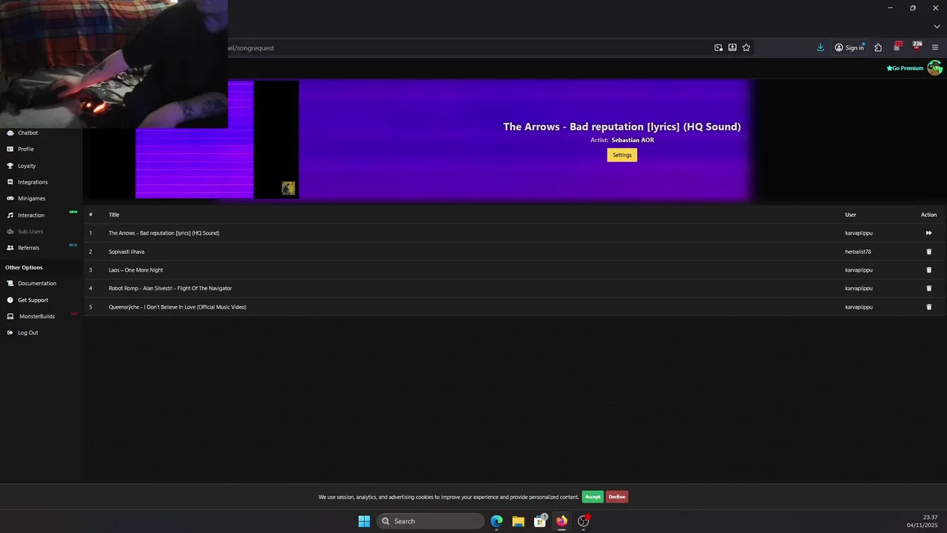Click the Title column header
Viewport: 947px width, 533px height.
(x=114, y=215)
